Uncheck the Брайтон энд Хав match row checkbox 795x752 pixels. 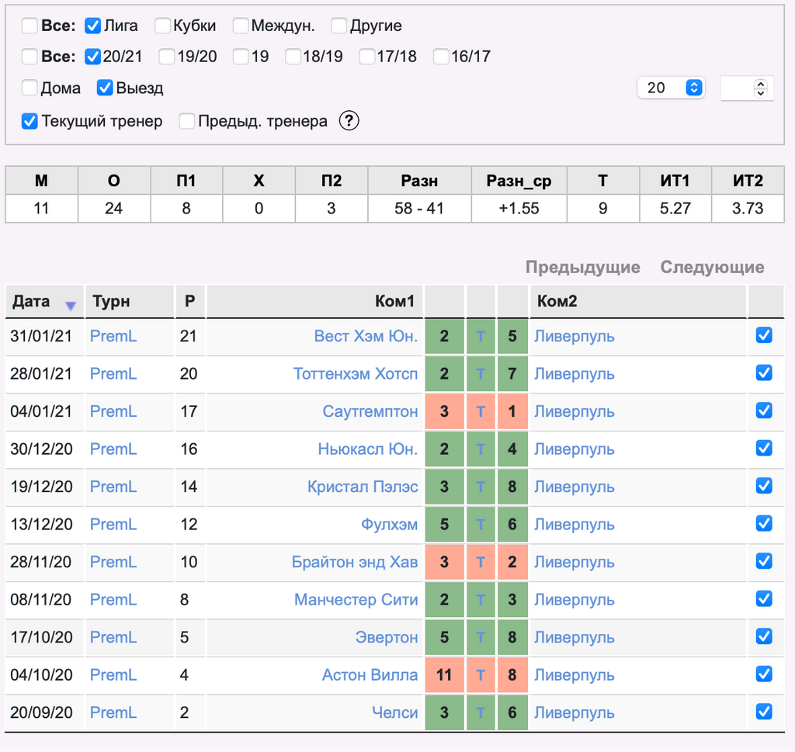coord(764,560)
